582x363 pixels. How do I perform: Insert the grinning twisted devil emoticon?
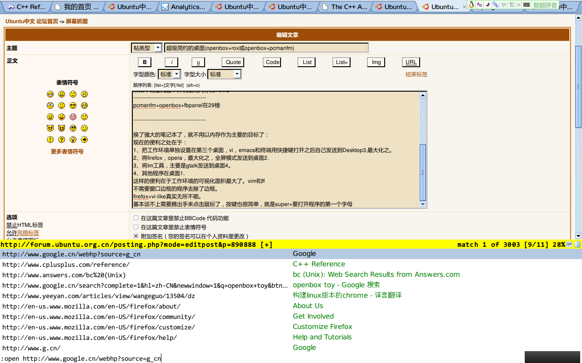click(61, 128)
